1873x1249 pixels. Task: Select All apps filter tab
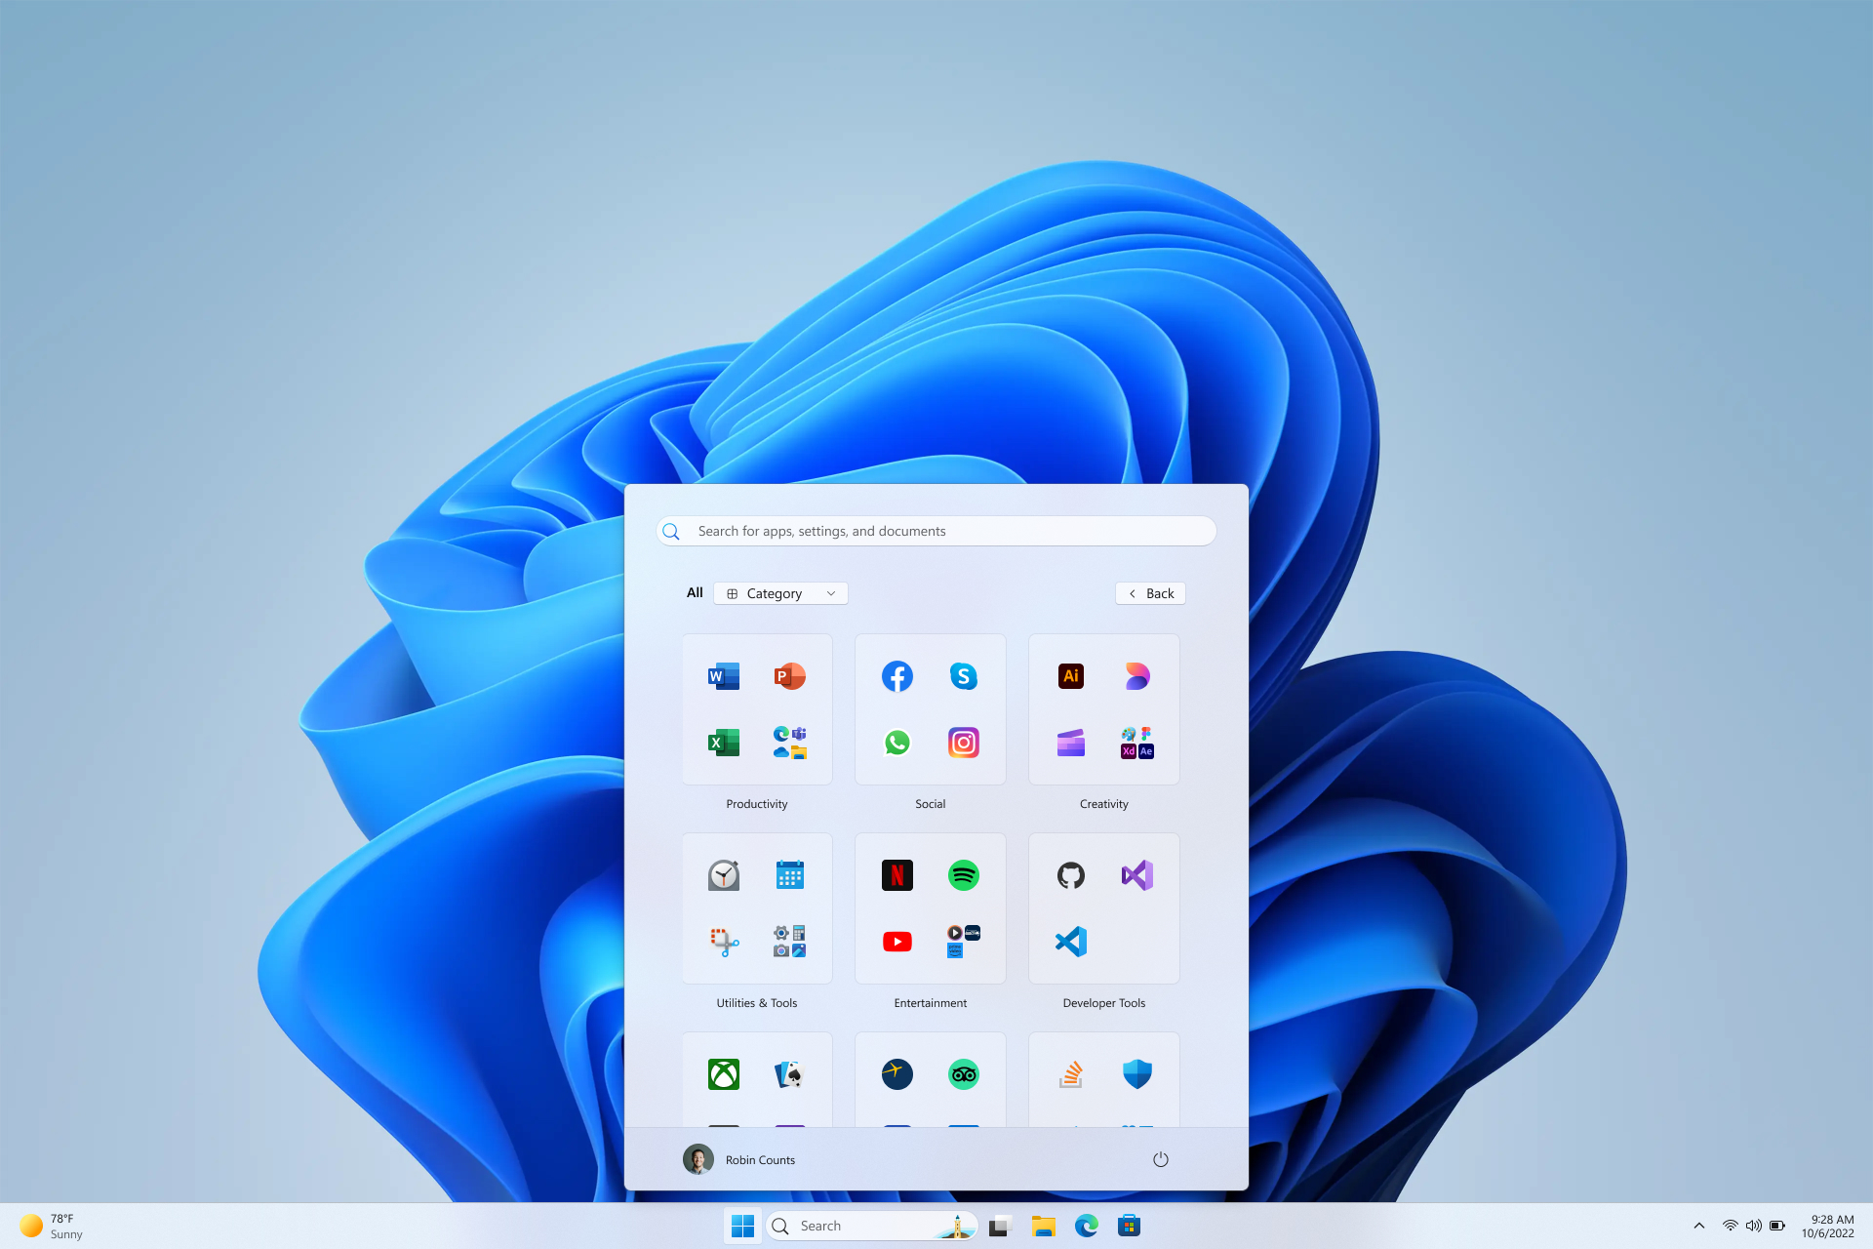692,592
